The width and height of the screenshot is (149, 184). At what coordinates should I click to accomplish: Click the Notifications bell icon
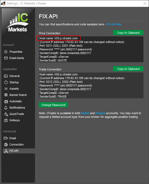[6, 108]
